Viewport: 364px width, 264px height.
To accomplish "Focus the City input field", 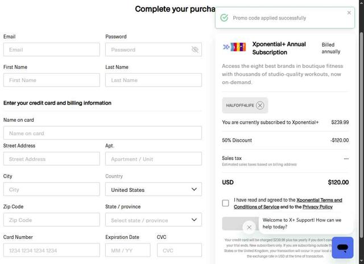I will coord(52,189).
